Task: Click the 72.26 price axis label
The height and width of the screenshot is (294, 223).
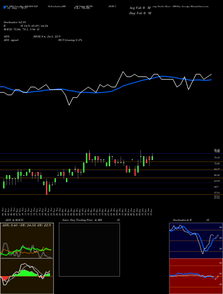Action: point(217,163)
